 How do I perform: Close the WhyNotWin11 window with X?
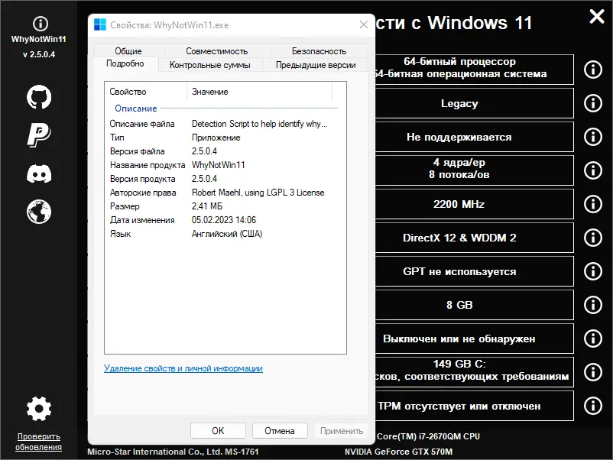click(597, 16)
